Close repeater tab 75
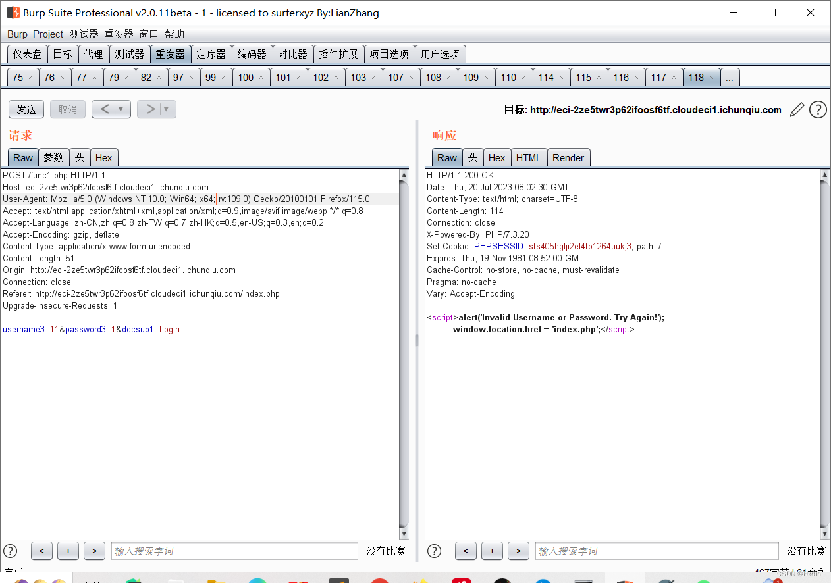The image size is (831, 583). pyautogui.click(x=30, y=78)
